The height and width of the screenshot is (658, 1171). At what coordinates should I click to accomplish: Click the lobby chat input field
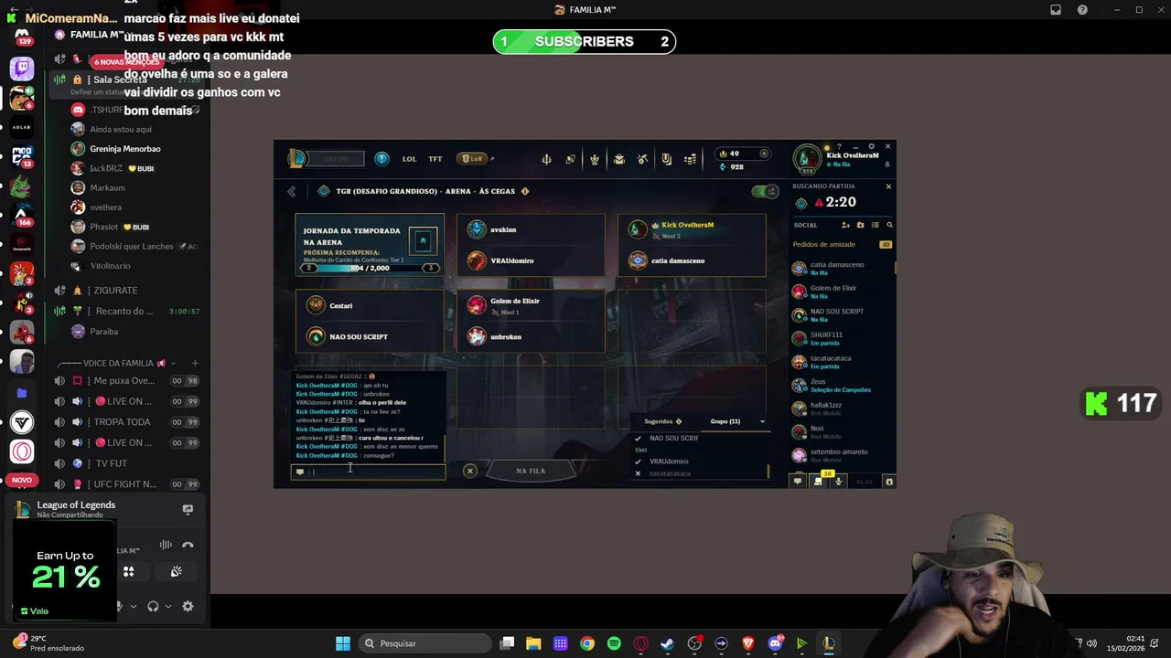pos(369,472)
